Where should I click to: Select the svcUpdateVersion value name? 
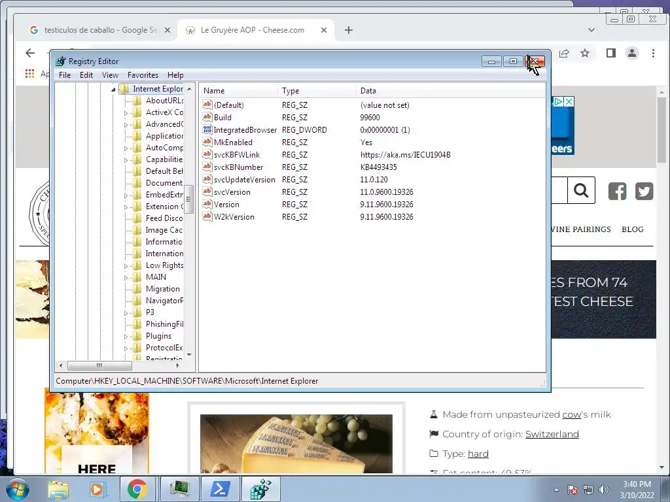[x=245, y=180]
